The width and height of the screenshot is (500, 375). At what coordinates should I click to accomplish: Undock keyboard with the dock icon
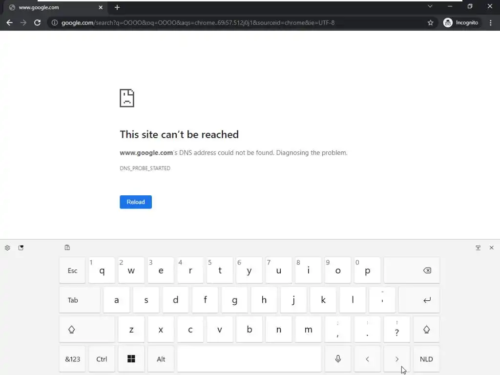478,248
